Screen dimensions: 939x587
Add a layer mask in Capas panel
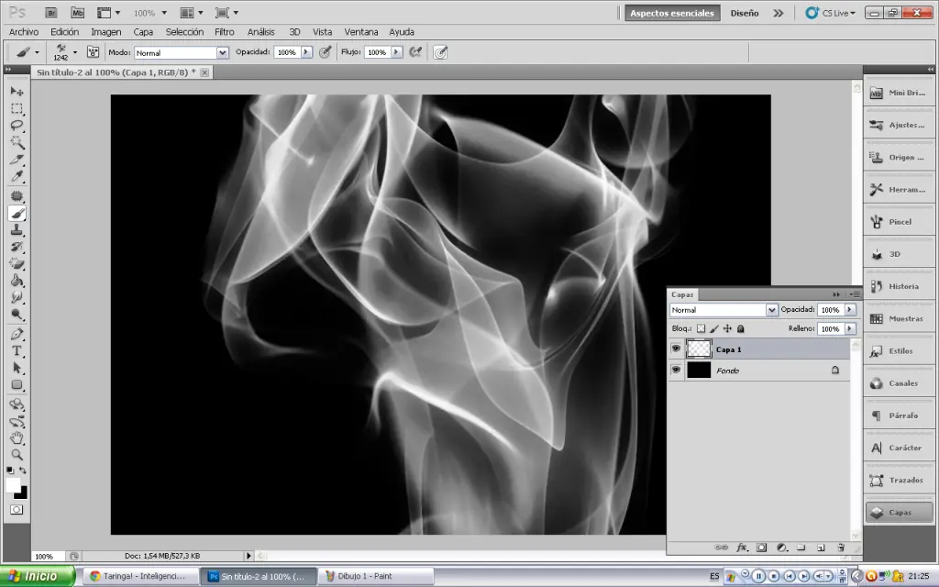(761, 548)
